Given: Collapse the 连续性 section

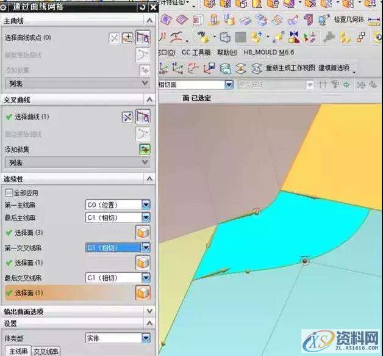Looking at the screenshot, I should [x=149, y=179].
